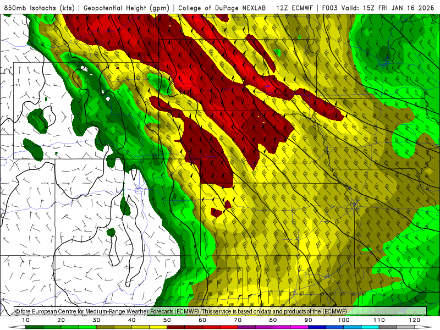Click the olive swatch right of 30
The width and height of the screenshot is (440, 330).
pyautogui.click(x=105, y=327)
